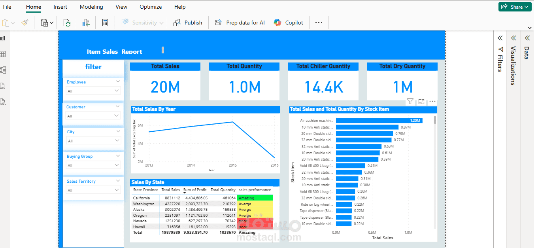Switch to Model view icon
538x248 pixels.
(3, 70)
